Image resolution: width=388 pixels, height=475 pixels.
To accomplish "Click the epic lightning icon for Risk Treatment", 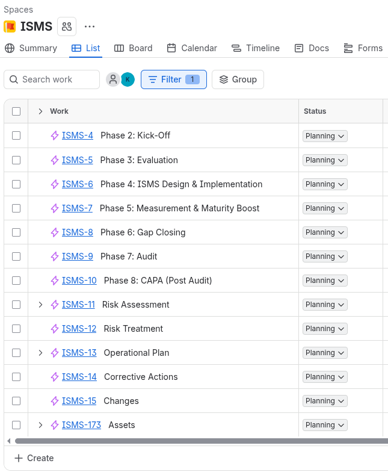I will (55, 329).
